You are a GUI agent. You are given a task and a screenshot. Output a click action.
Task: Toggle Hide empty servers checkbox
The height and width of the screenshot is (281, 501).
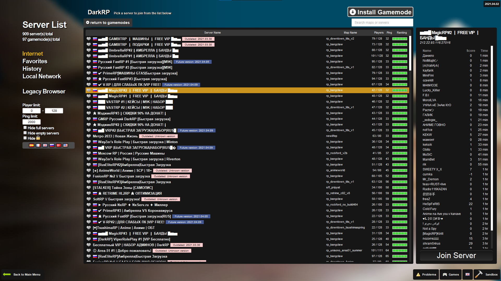pyautogui.click(x=25, y=133)
